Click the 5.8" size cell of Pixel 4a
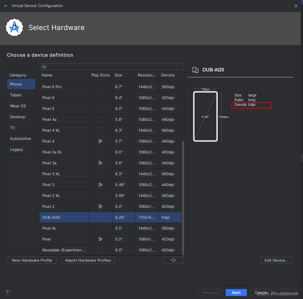This screenshot has height=299, width=303. tap(124, 119)
